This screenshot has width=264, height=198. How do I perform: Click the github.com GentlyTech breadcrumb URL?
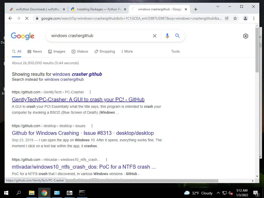coord(48,92)
